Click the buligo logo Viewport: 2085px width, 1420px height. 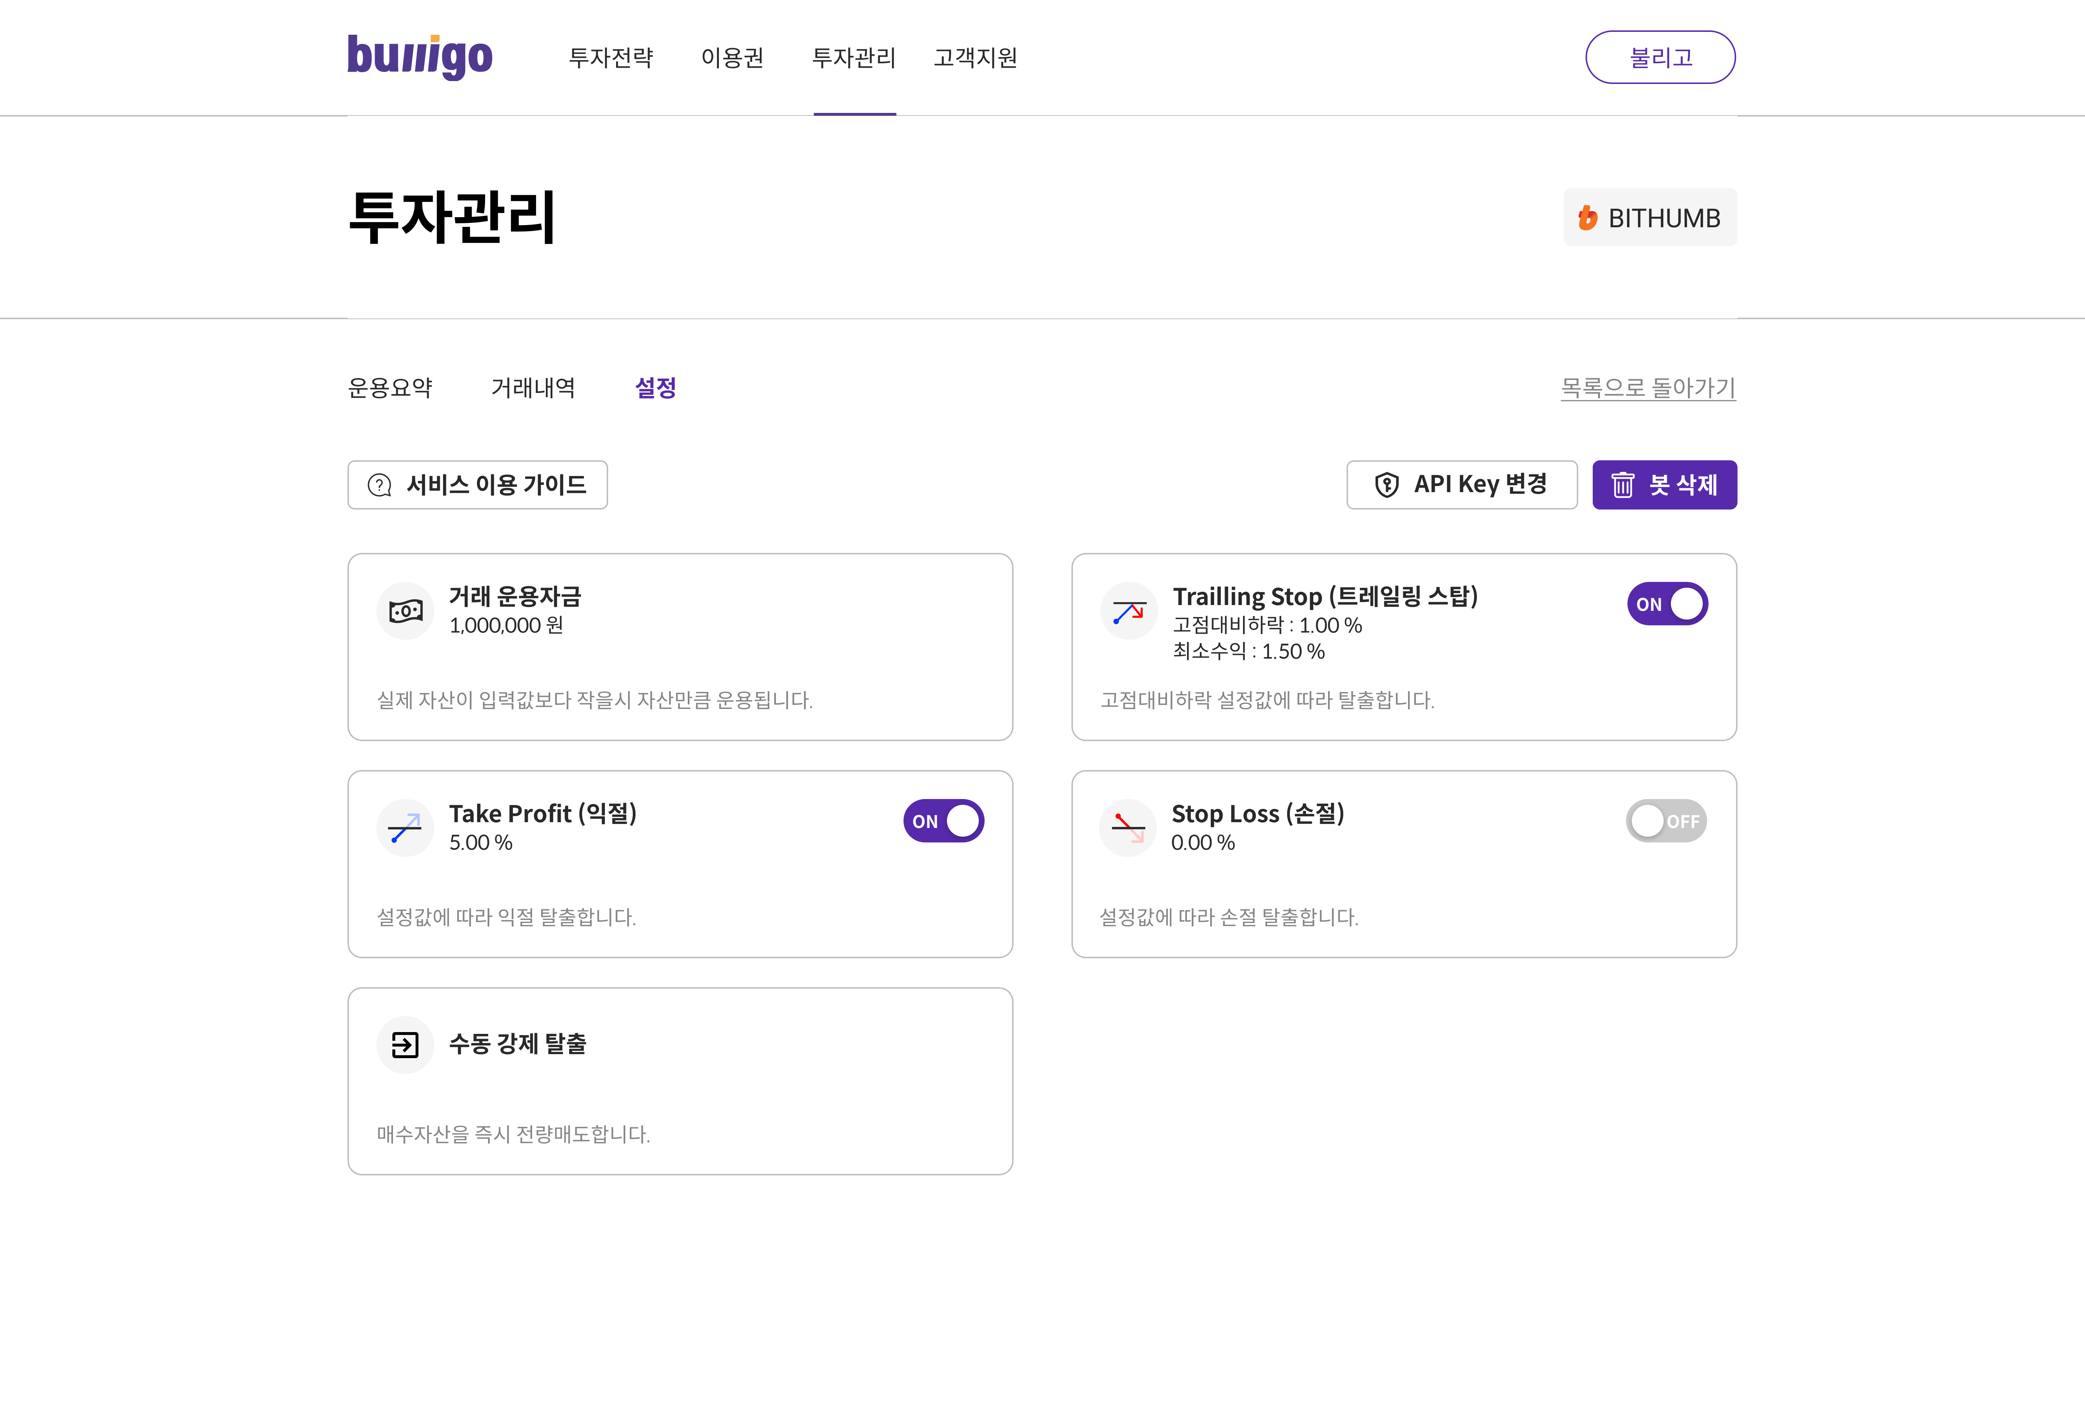tap(420, 58)
